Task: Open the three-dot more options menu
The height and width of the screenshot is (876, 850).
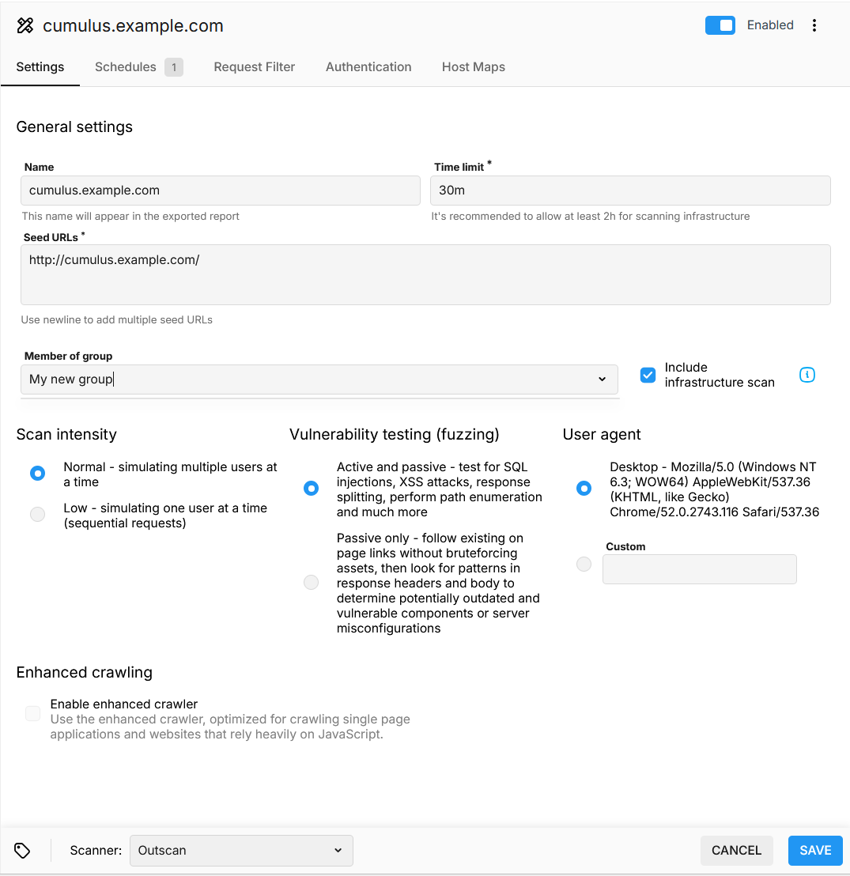Action: point(814,25)
